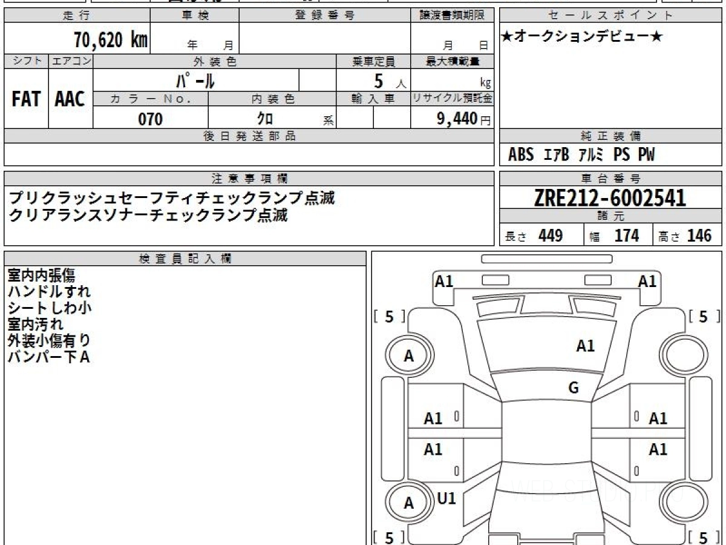
Task: Select the color number 070
Action: pyautogui.click(x=151, y=119)
